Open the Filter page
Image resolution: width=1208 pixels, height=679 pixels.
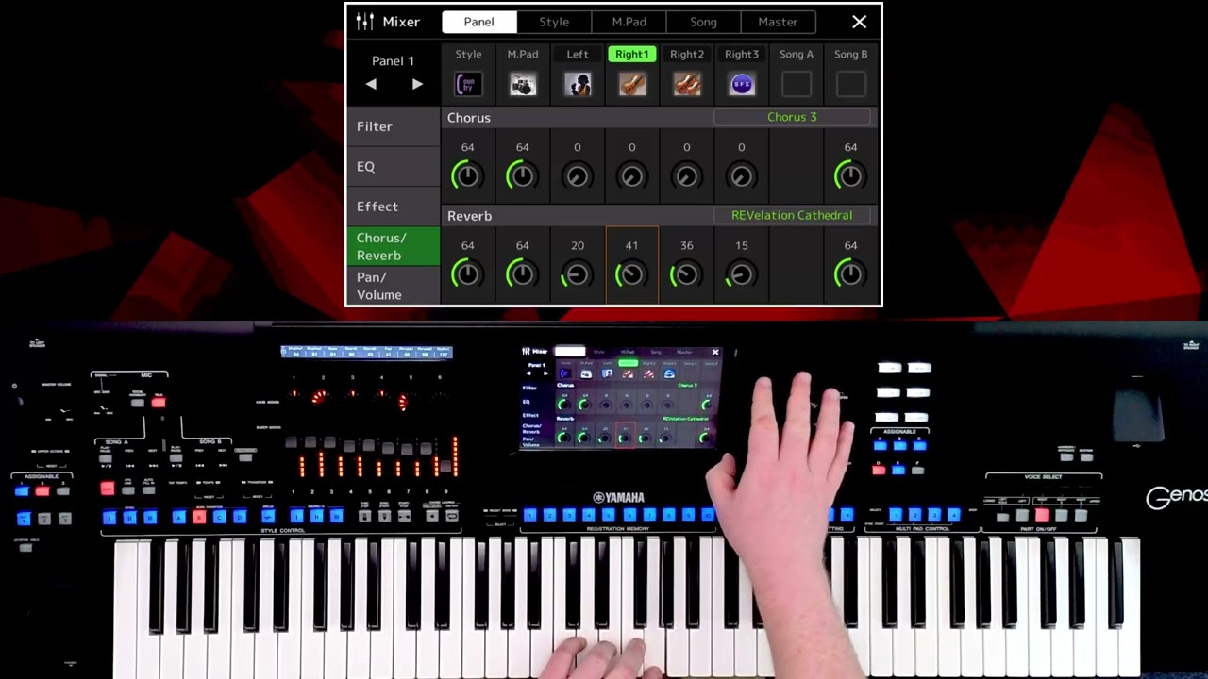(394, 126)
